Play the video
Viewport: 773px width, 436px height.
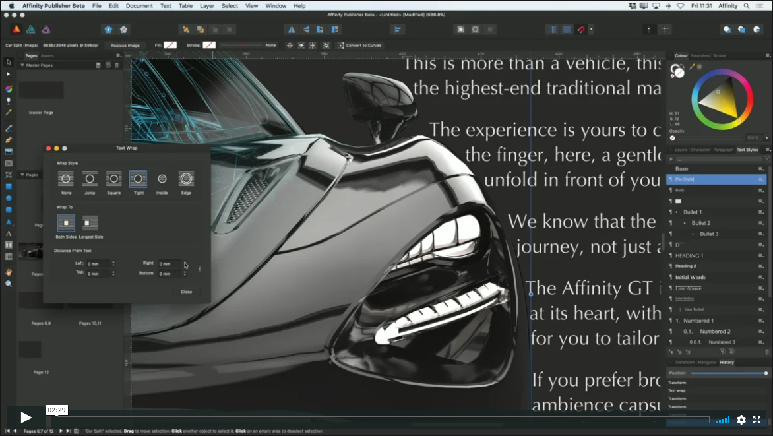point(26,418)
